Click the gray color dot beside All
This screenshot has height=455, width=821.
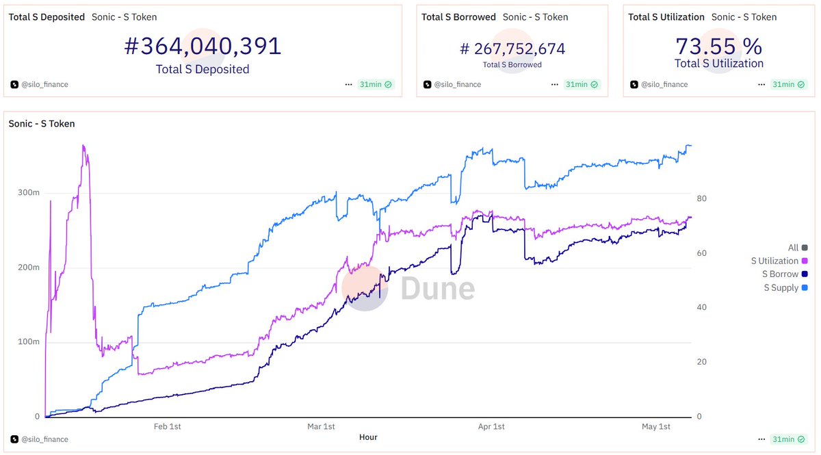pos(805,248)
